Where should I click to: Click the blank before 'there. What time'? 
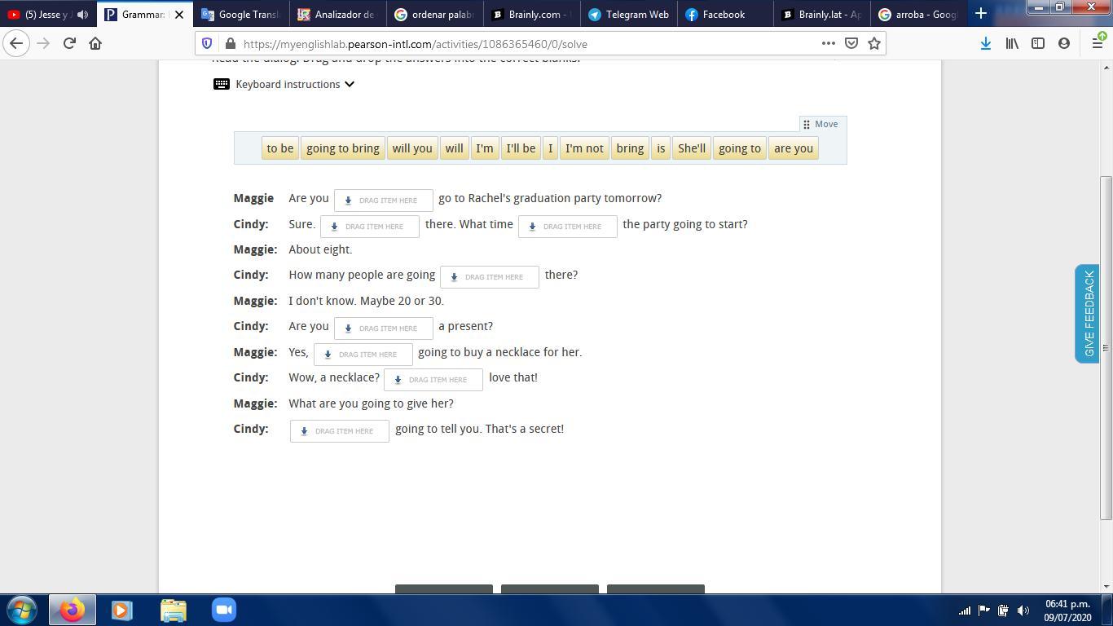click(x=370, y=226)
